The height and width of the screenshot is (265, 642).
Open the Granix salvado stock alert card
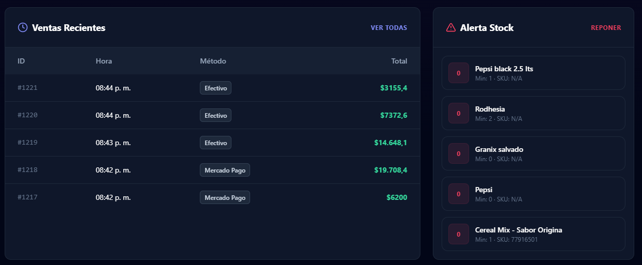(533, 153)
